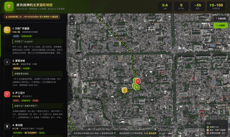Click the blue tag under 方砖厂炸酱面
Image resolution: width=230 pixels, height=137 pixels.
pyautogui.click(x=16, y=36)
